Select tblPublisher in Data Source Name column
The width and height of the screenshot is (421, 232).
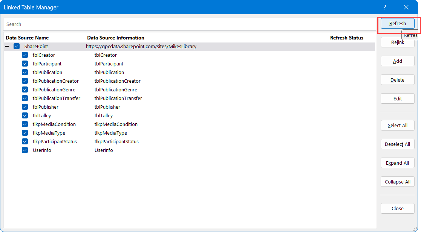click(45, 107)
